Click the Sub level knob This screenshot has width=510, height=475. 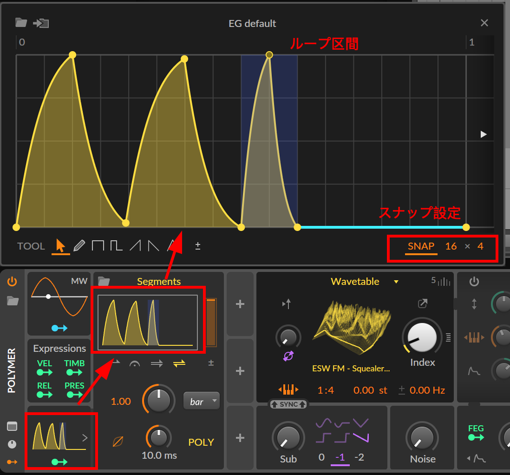[288, 438]
